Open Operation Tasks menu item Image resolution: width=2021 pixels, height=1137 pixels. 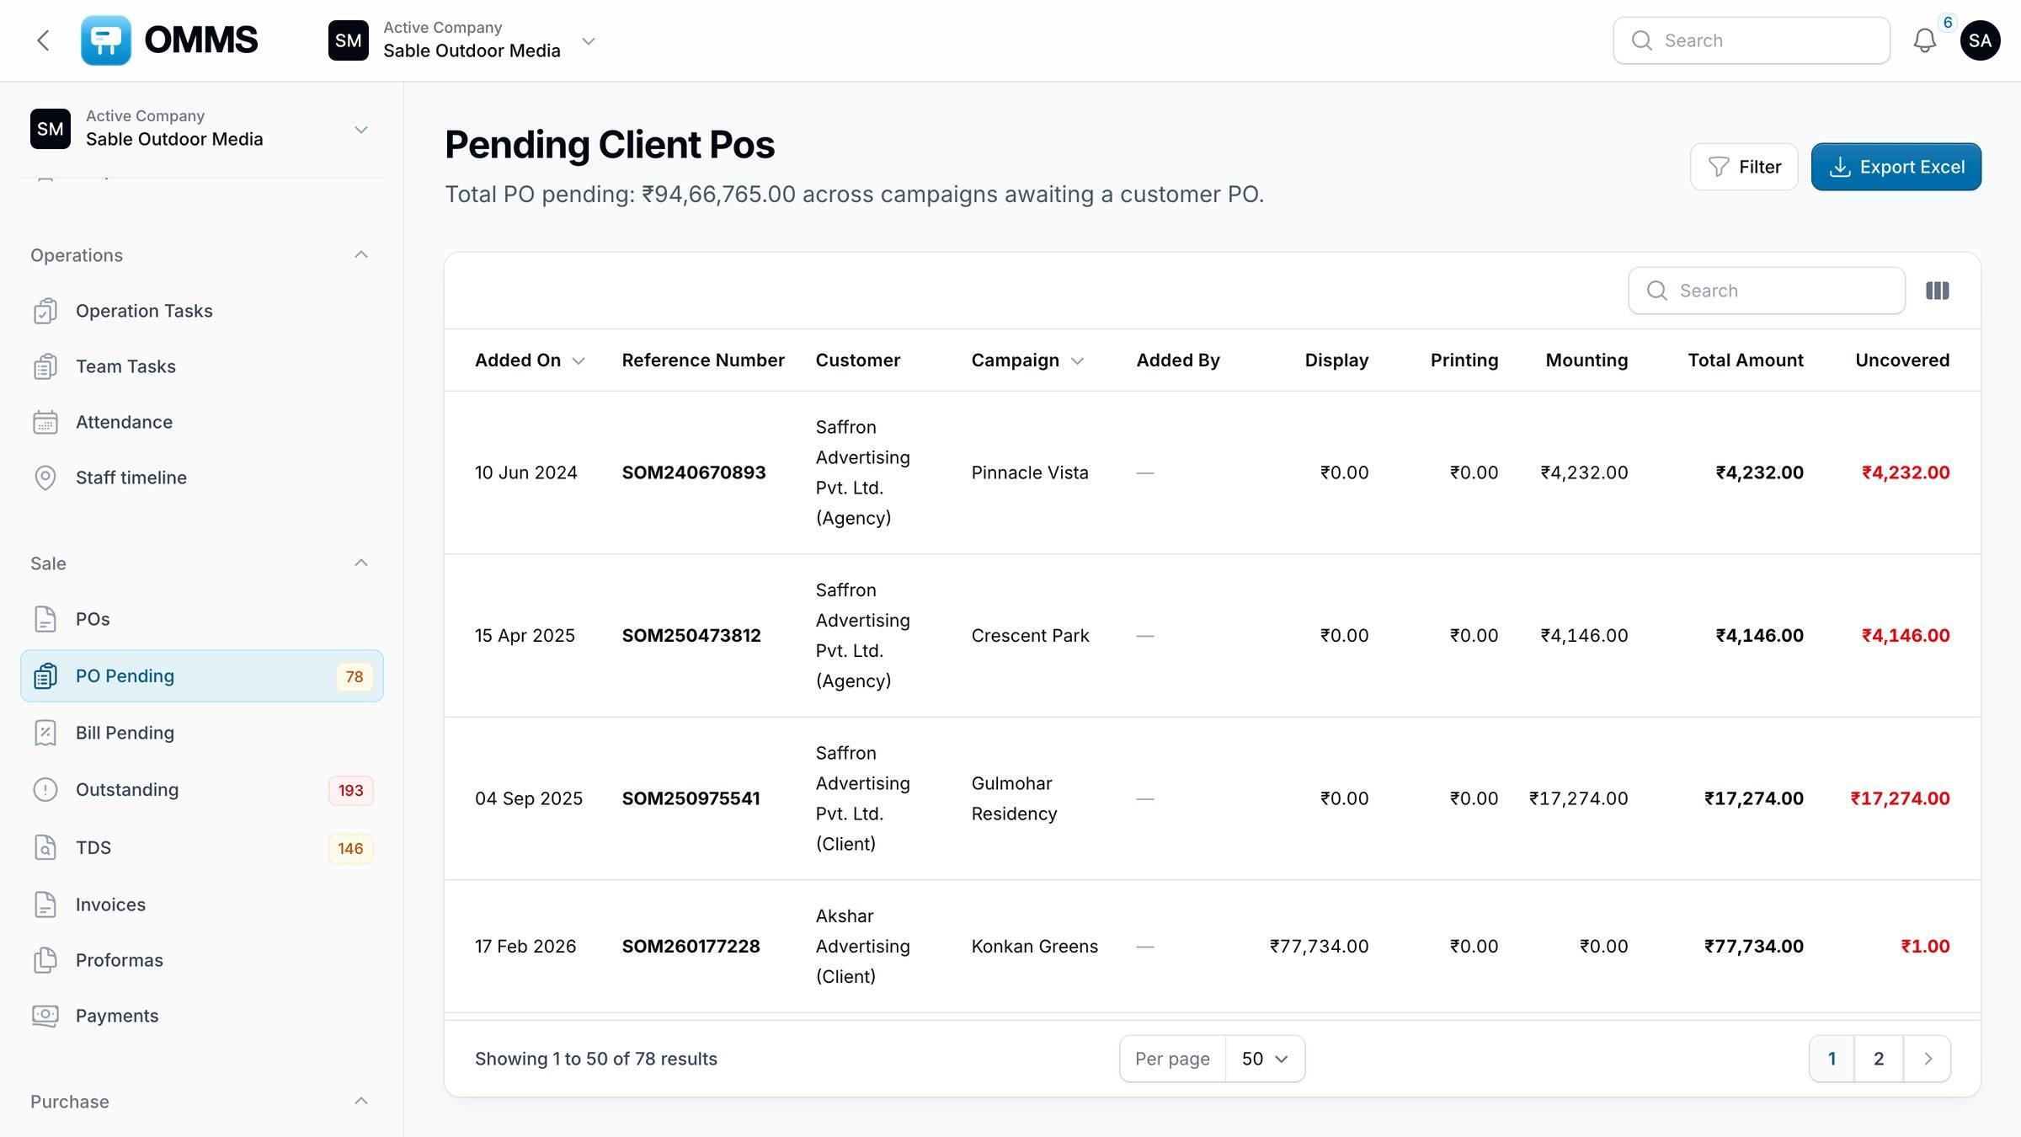pos(202,311)
